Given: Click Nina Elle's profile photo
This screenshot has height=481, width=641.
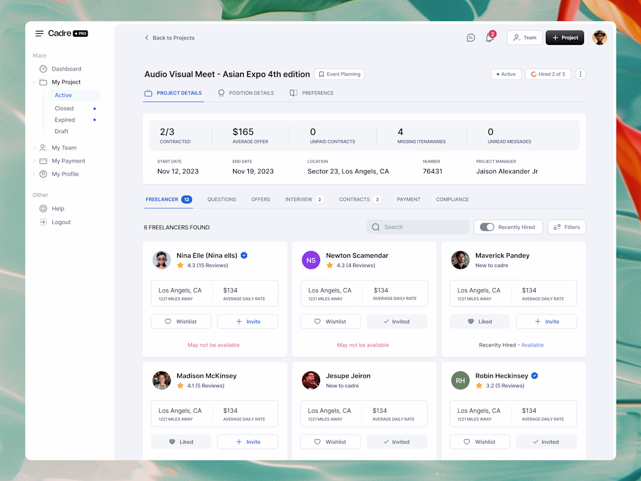Looking at the screenshot, I should click(x=161, y=259).
